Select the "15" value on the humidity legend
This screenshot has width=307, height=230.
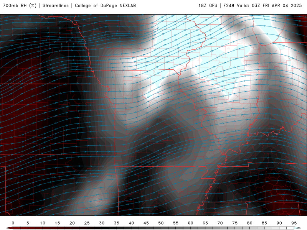coord(57,223)
